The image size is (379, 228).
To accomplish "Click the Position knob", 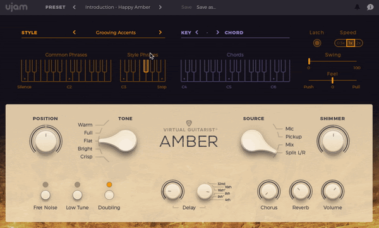I will point(45,140).
